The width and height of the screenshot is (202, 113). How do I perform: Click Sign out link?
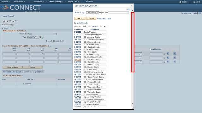[x=196, y=2]
